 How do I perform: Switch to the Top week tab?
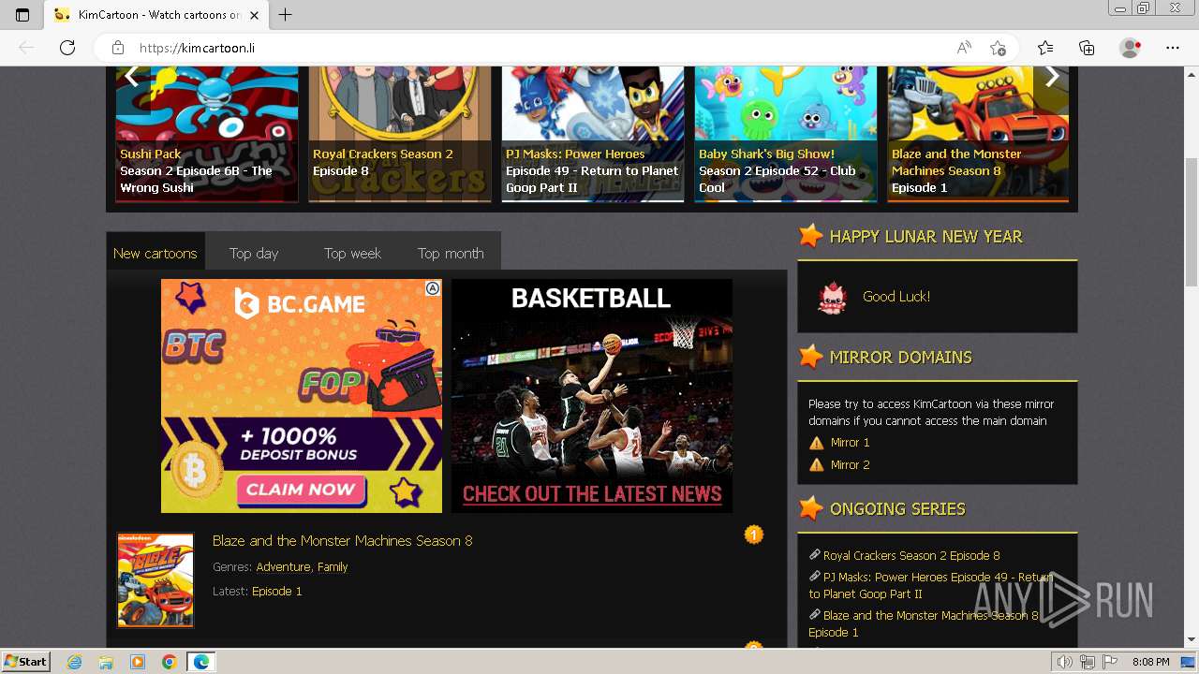(352, 253)
